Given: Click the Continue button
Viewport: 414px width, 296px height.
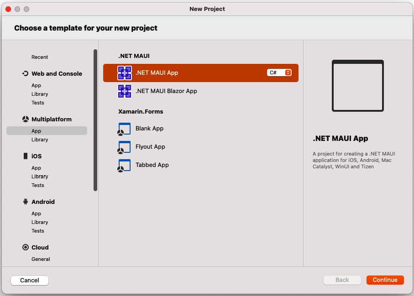Looking at the screenshot, I should click(385, 280).
